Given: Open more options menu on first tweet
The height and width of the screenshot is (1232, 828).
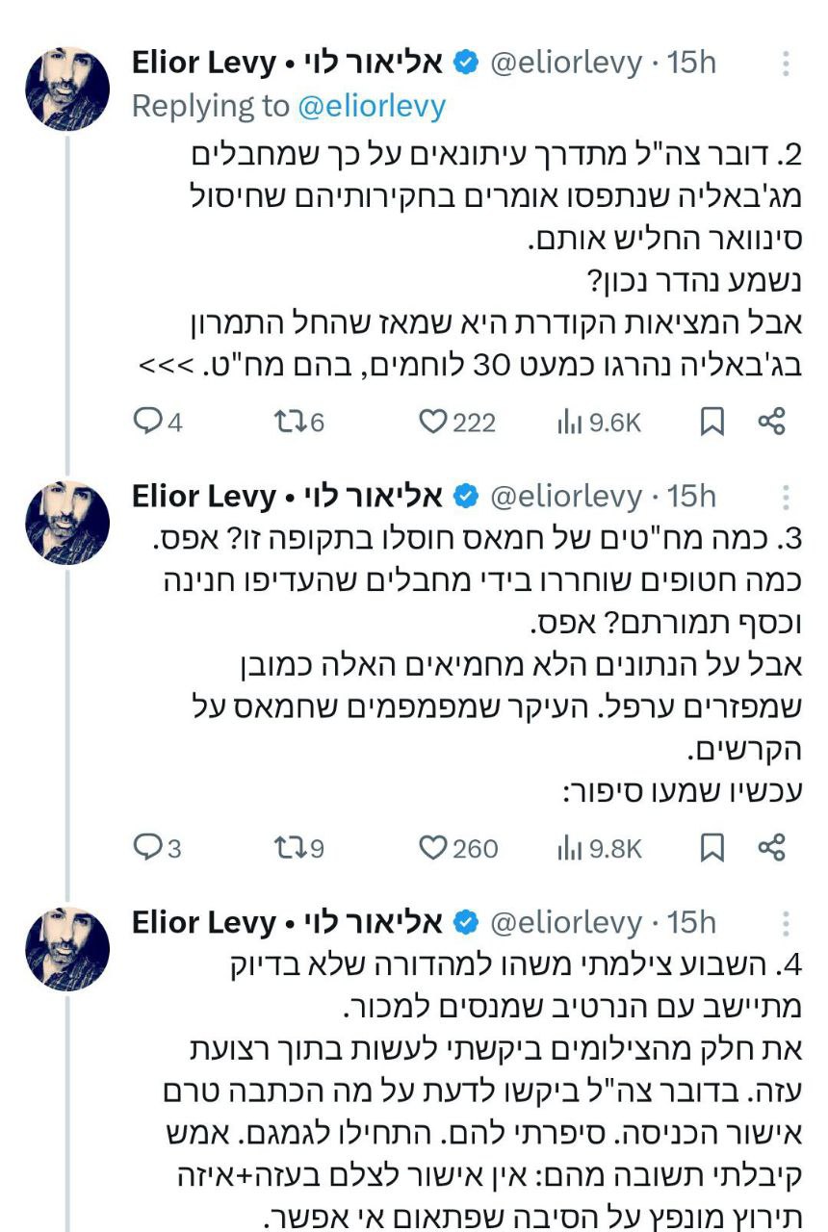Looking at the screenshot, I should (786, 64).
